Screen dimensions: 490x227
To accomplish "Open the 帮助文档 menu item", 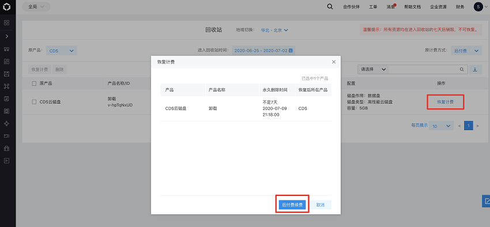I will point(413,7).
